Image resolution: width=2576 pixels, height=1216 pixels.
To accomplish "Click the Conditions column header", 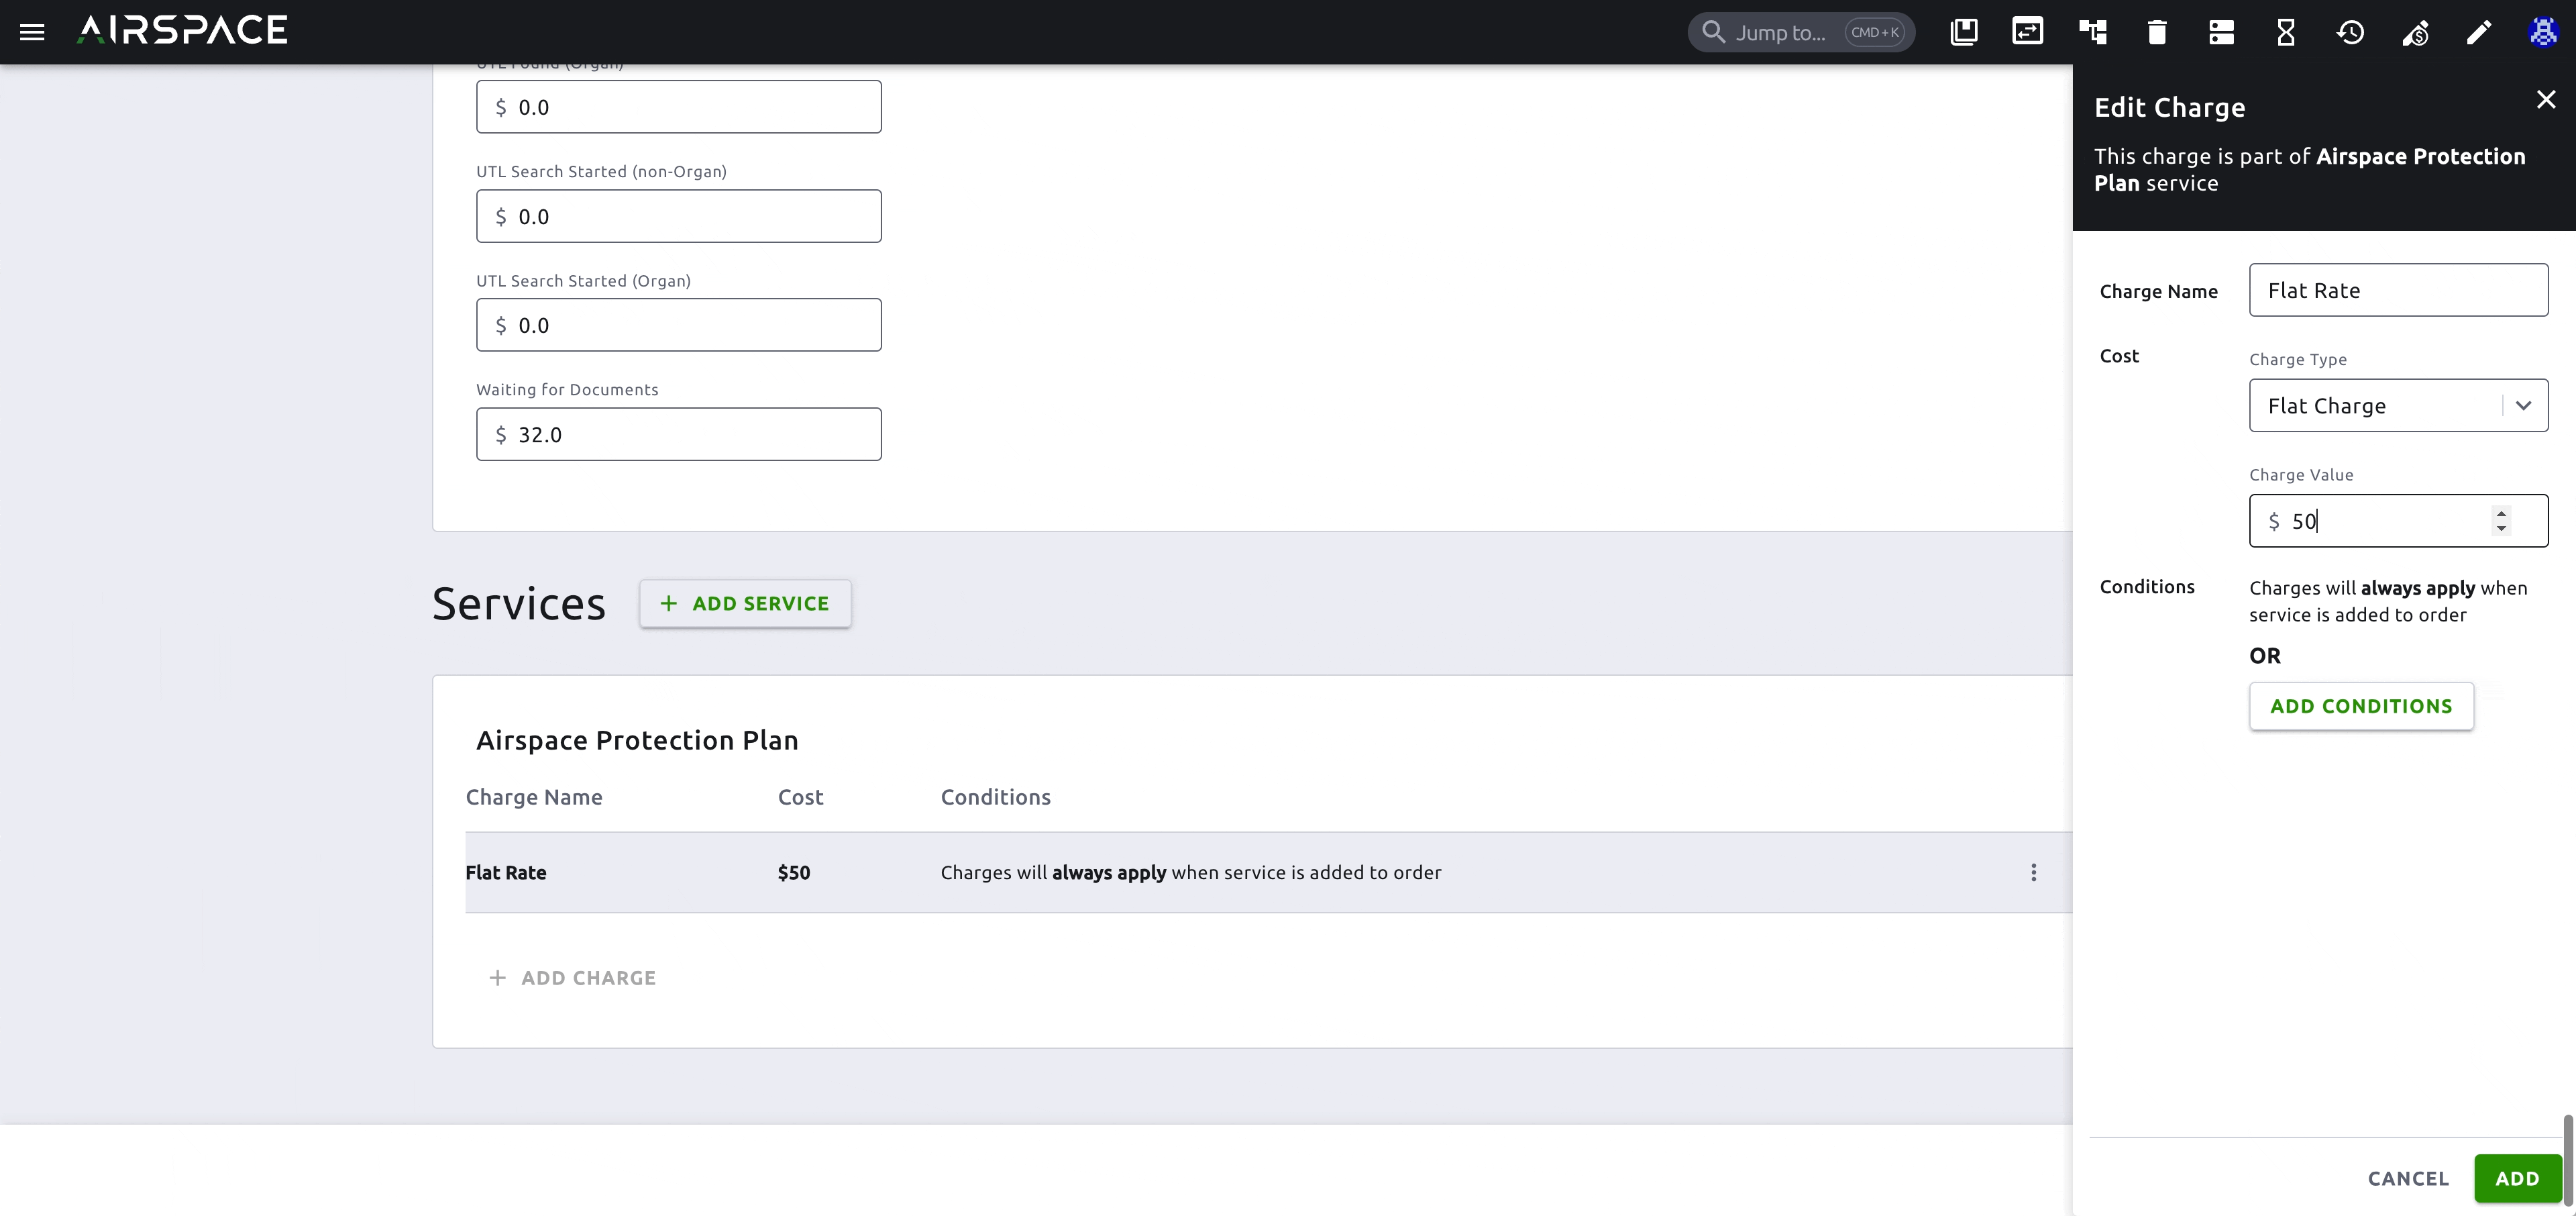I will coord(995,797).
